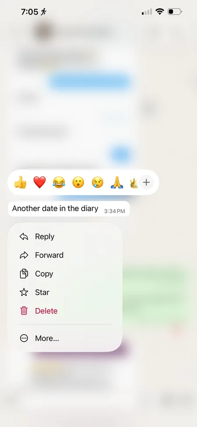This screenshot has width=197, height=427.
Task: Delete the selected message
Action: (x=65, y=311)
